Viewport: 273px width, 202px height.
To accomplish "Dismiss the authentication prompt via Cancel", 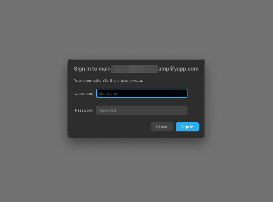I will (x=162, y=127).
